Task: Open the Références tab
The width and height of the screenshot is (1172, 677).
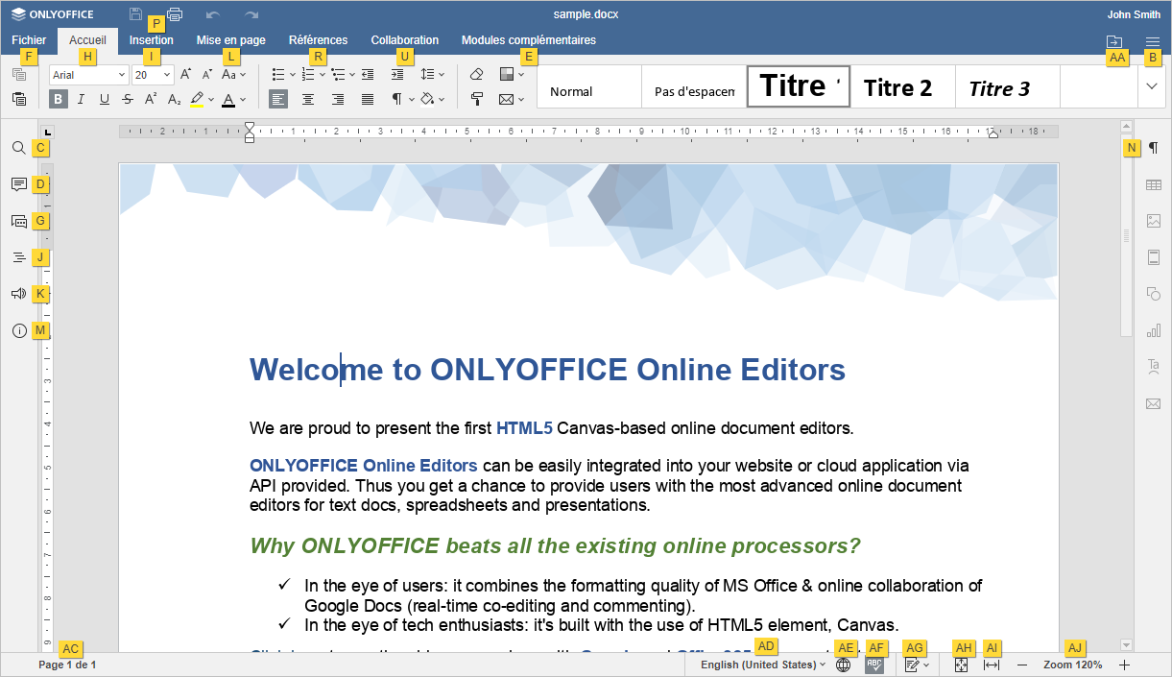Action: point(318,40)
